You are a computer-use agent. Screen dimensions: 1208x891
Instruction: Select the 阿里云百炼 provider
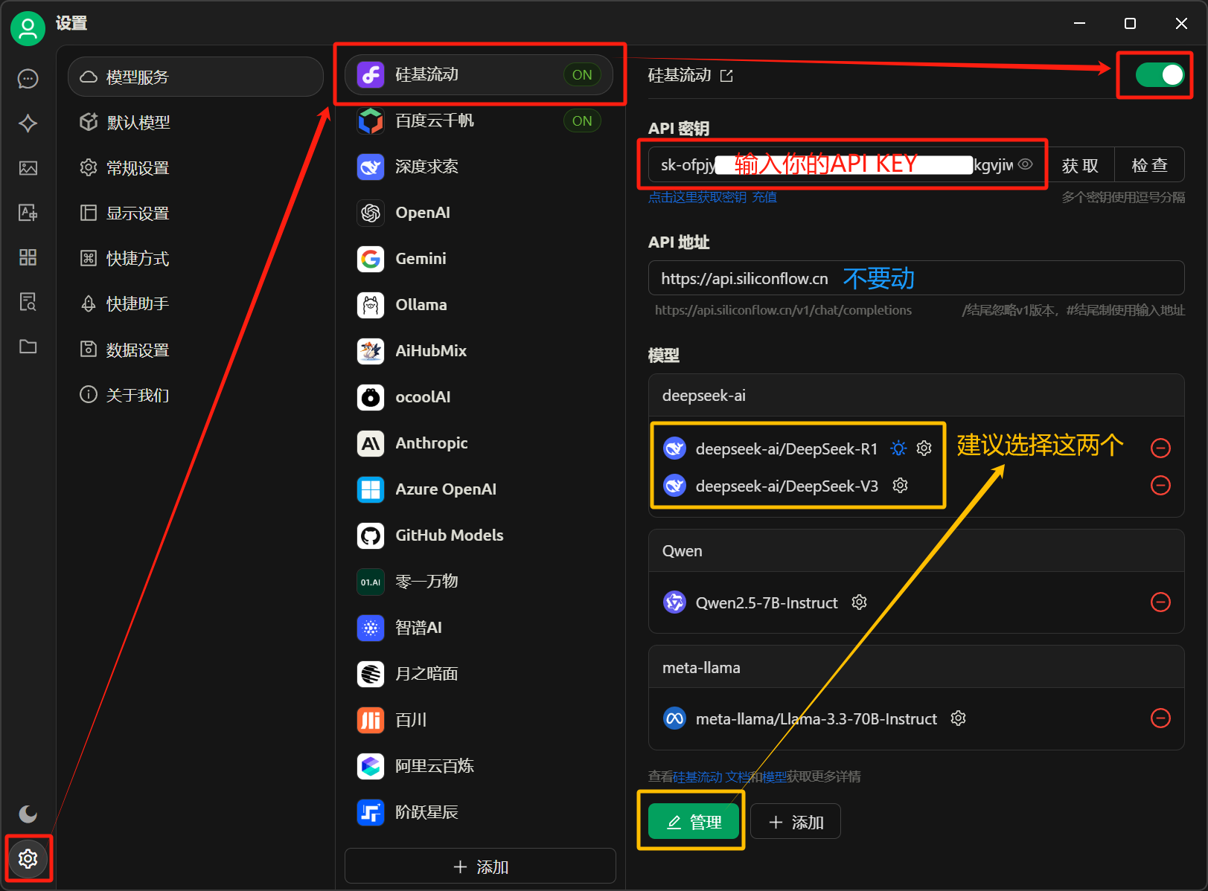click(x=479, y=766)
